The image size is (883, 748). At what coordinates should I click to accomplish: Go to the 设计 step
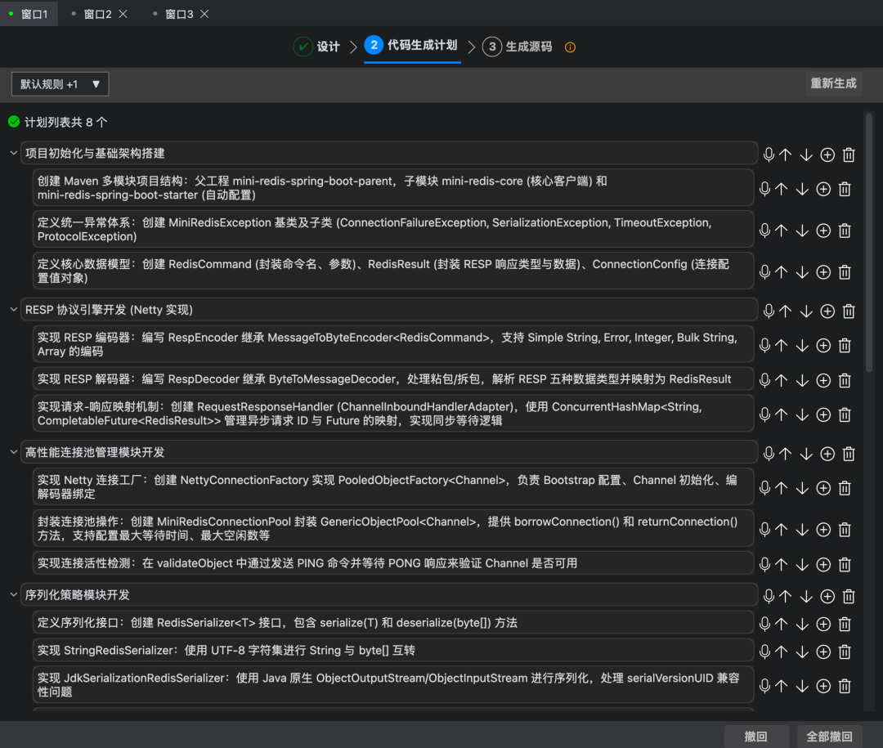(317, 46)
